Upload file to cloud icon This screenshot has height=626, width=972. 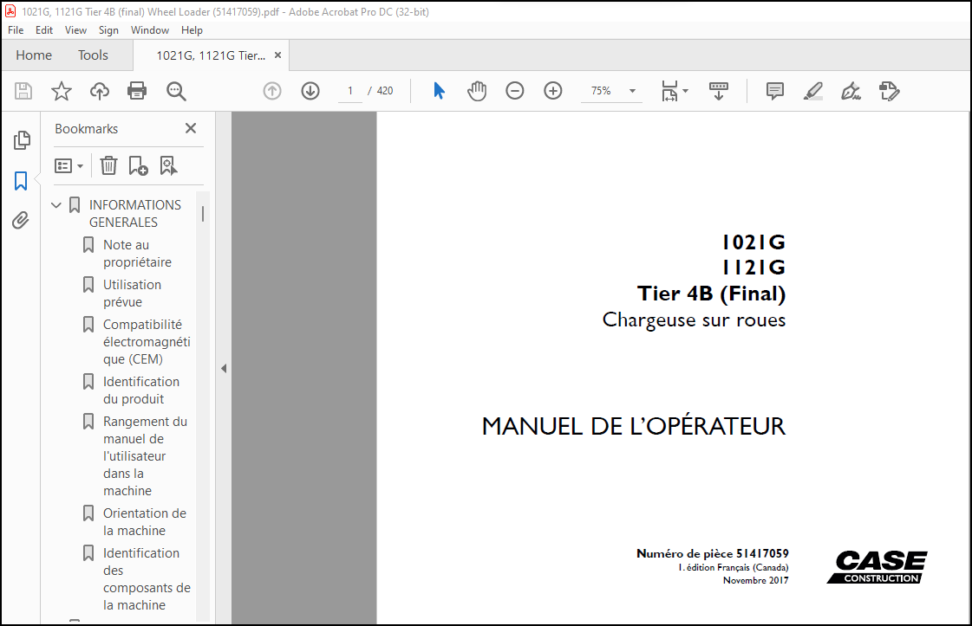[99, 91]
